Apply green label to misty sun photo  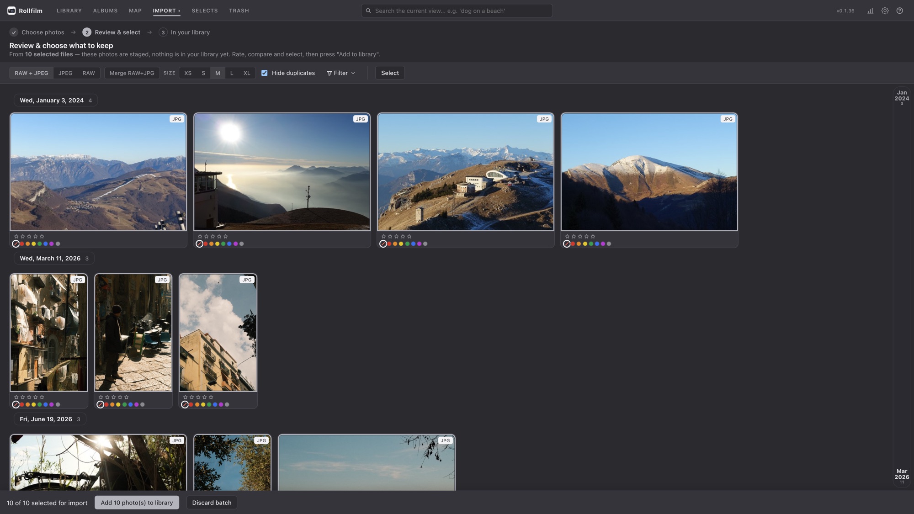click(x=223, y=244)
